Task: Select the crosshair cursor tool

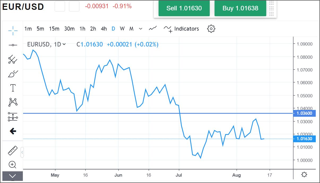Action: [13, 31]
